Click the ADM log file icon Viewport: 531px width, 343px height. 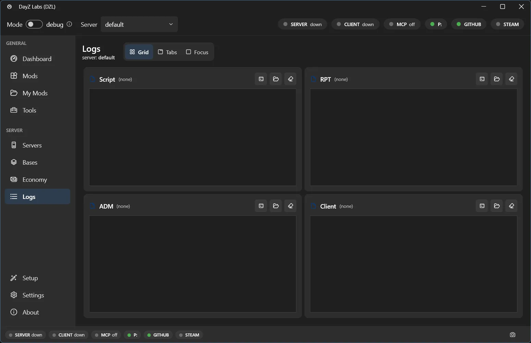click(92, 206)
